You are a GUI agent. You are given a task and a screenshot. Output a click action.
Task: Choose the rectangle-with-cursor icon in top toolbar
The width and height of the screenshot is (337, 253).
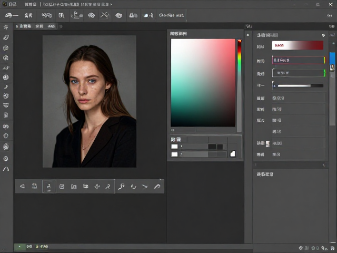pos(62,15)
